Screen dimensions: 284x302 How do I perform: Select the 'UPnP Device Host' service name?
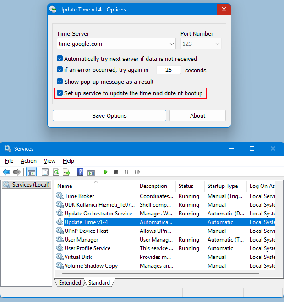point(86,231)
